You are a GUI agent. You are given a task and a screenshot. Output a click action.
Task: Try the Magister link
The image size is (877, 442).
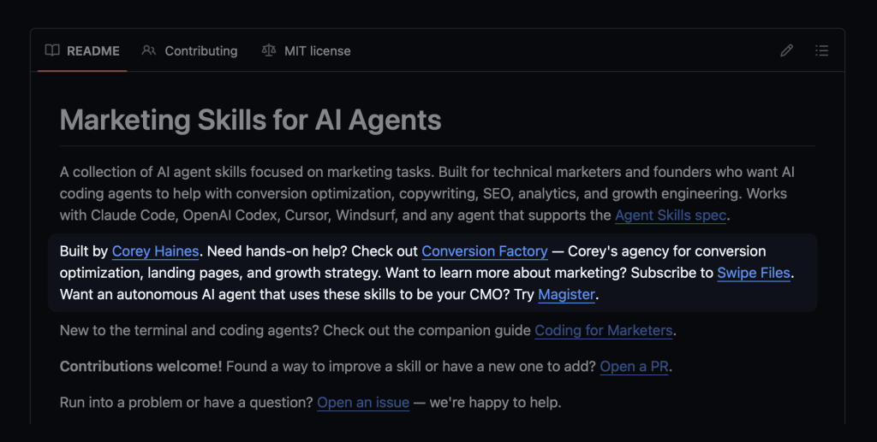[567, 295]
